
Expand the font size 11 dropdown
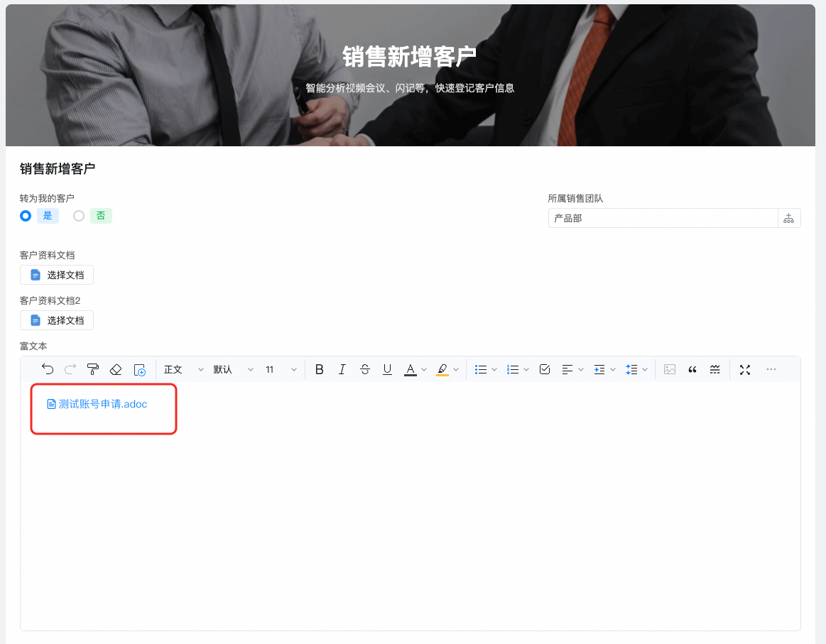coord(281,369)
